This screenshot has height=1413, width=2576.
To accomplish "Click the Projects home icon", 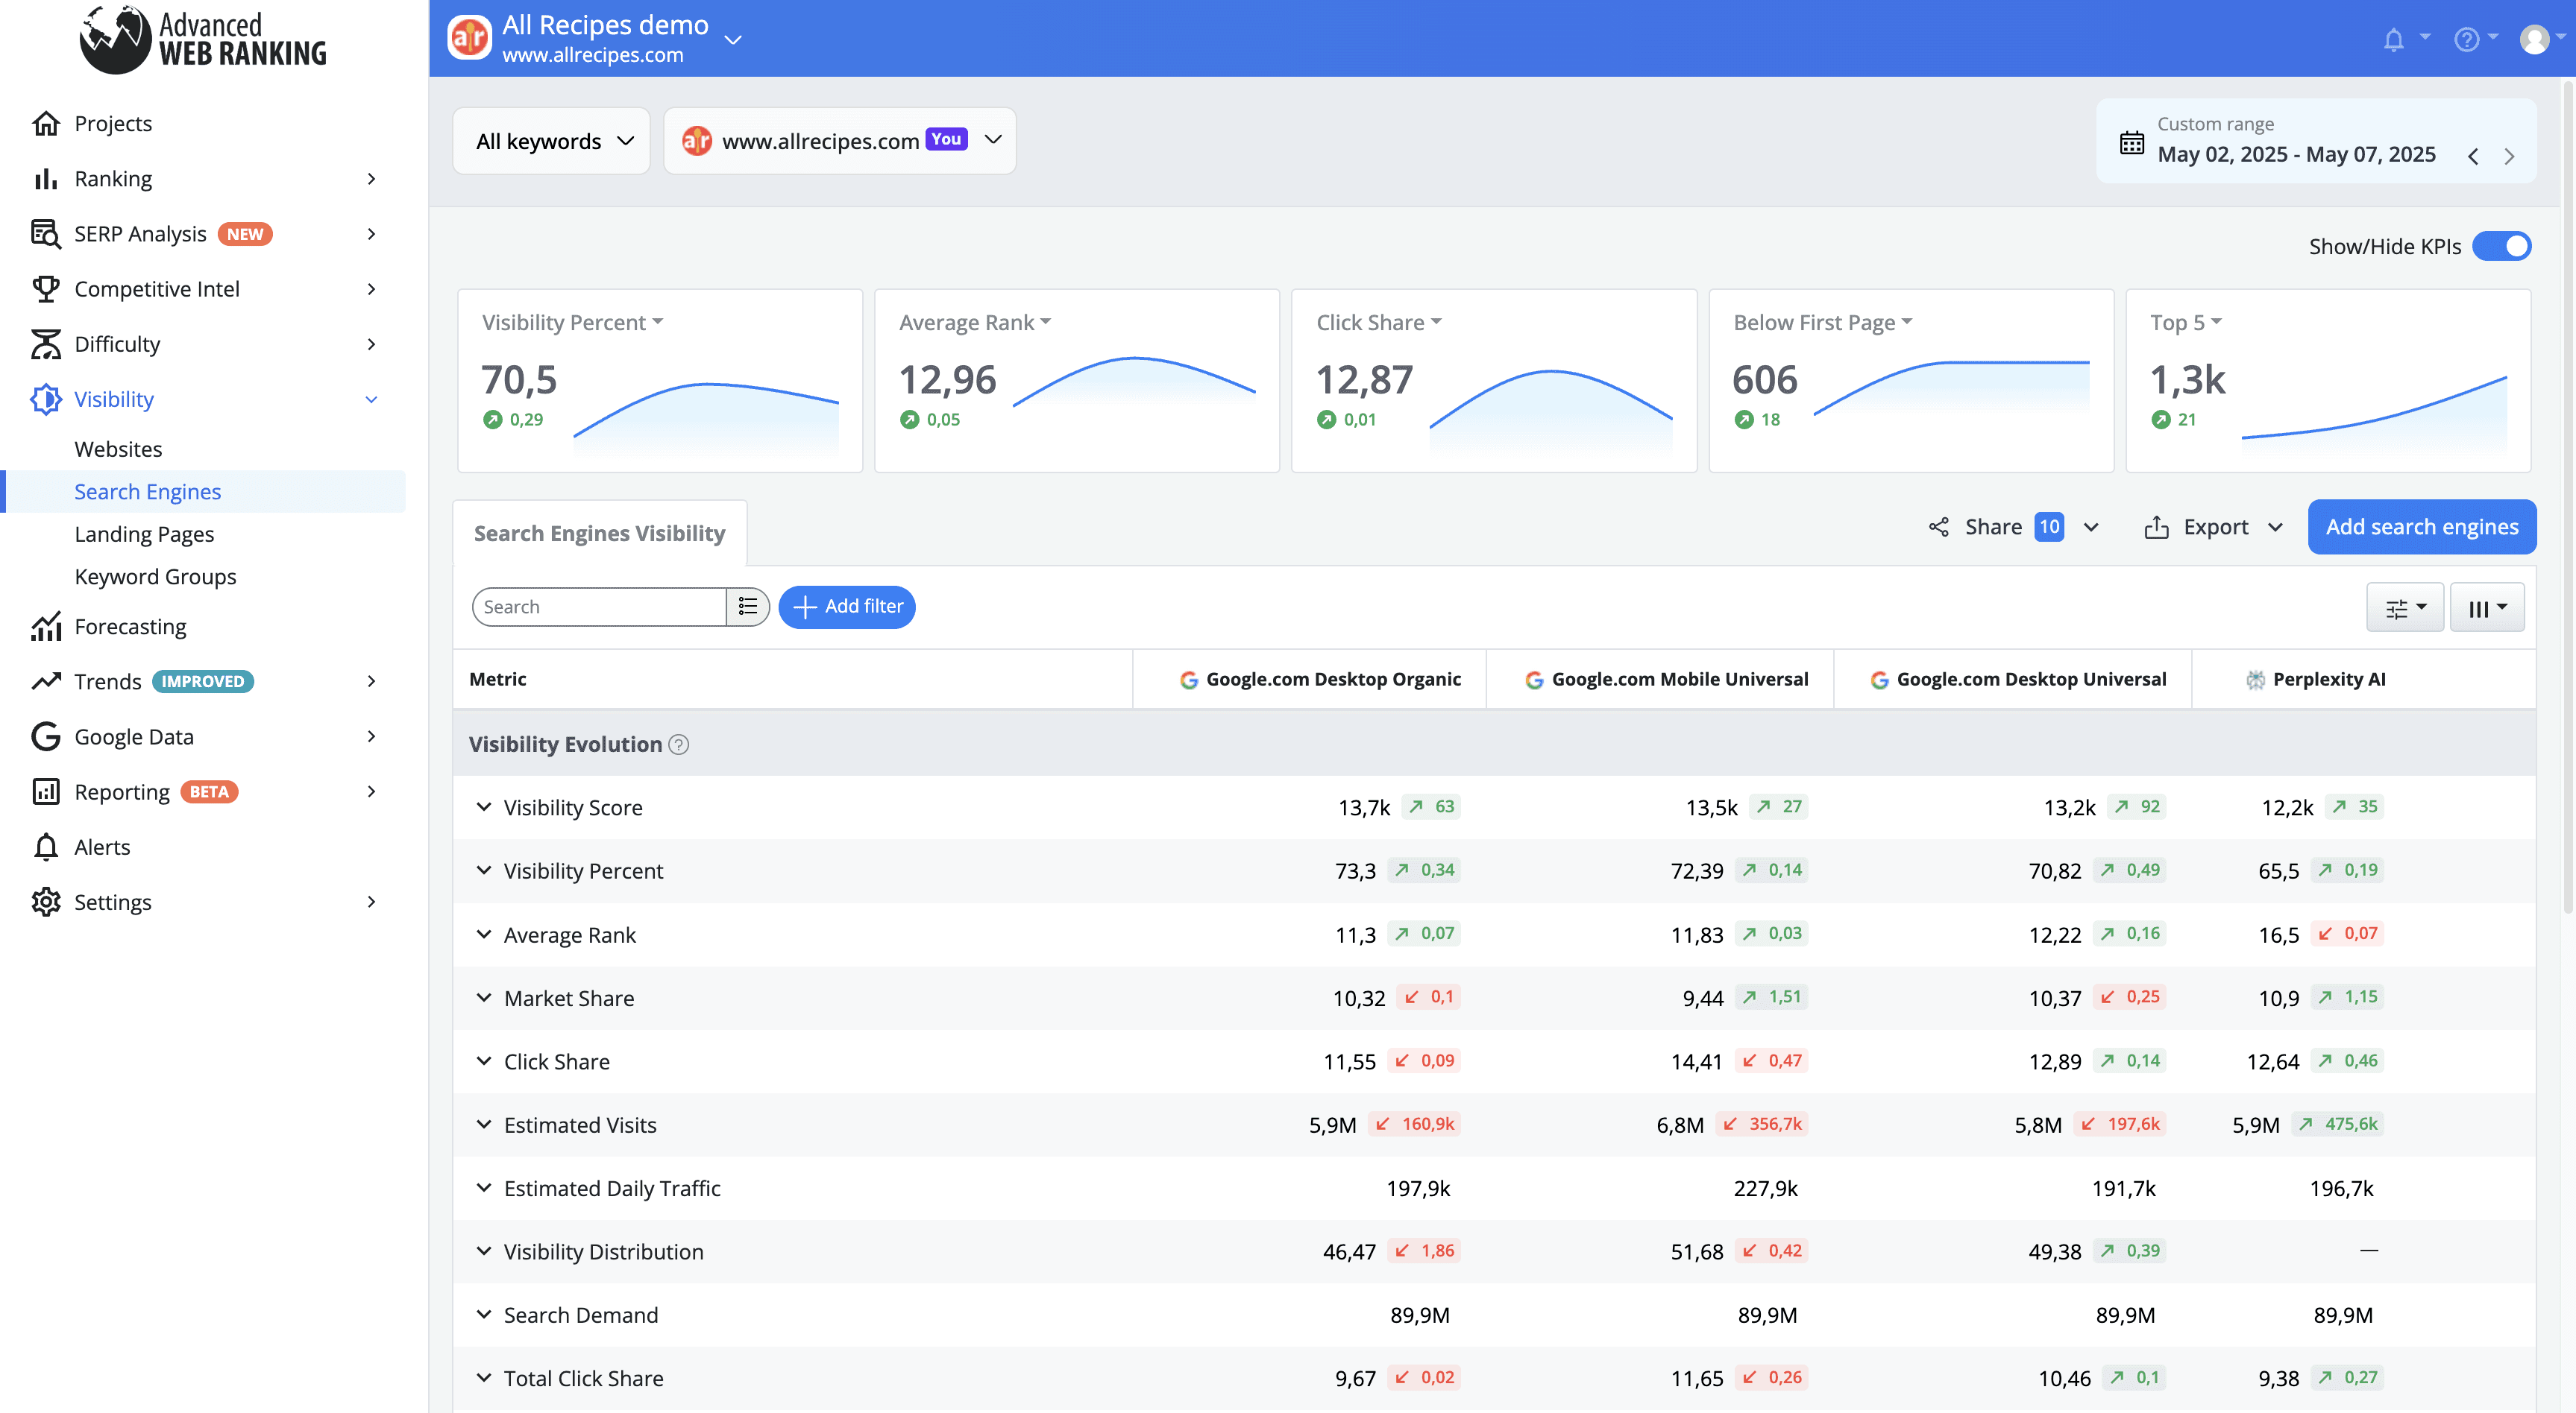I will 45,123.
